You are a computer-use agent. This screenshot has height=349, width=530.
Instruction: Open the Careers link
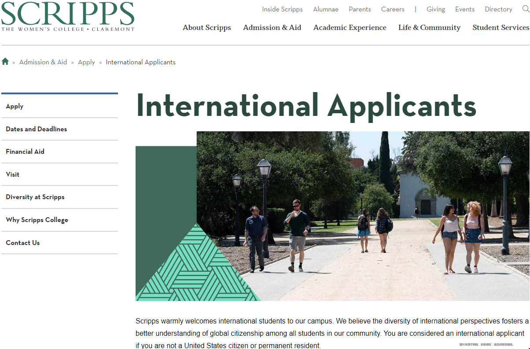393,9
